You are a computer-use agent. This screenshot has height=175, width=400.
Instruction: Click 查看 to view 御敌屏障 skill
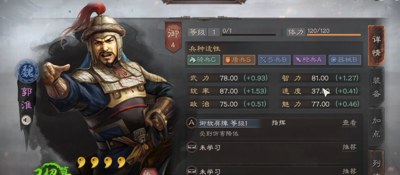point(349,123)
